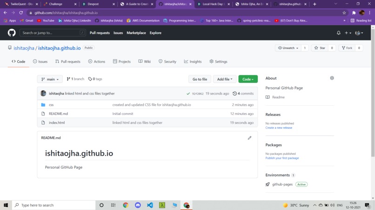Bookmark this page with the star icon
The width and height of the screenshot is (375, 210).
click(x=344, y=13)
